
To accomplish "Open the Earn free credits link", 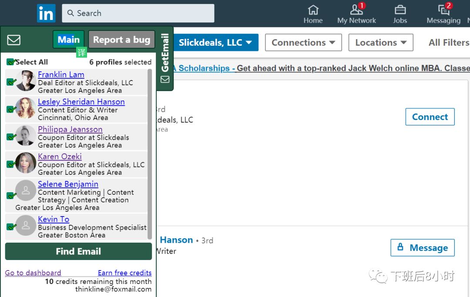I will 125,273.
